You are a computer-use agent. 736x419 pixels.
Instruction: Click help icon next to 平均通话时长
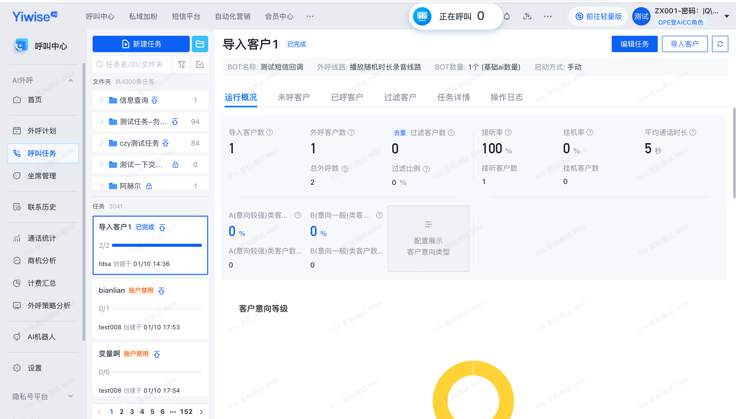693,132
